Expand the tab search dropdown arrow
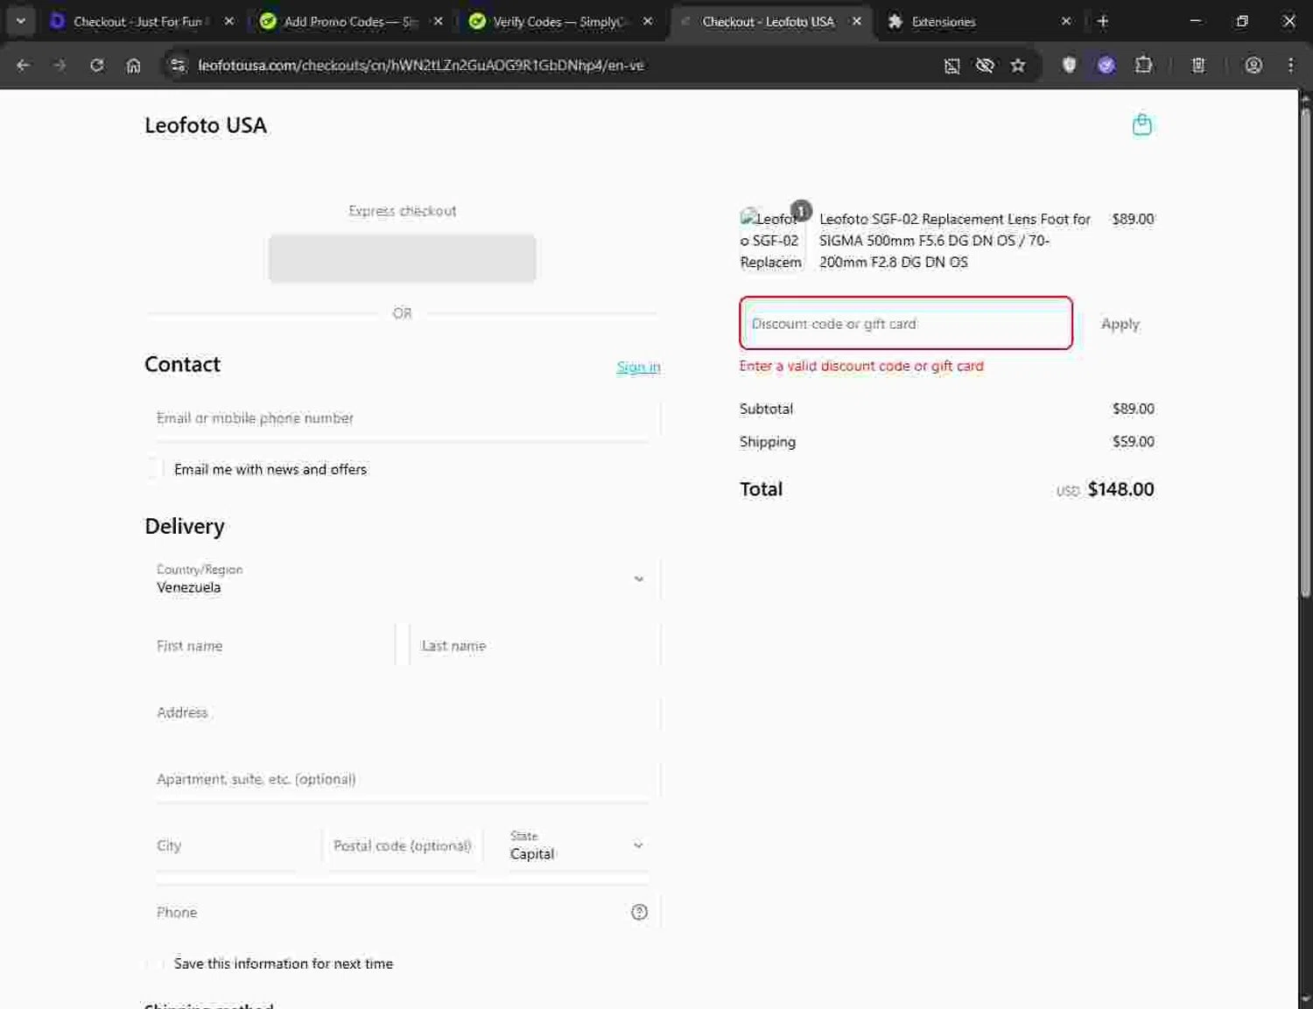This screenshot has width=1313, height=1009. coord(20,21)
